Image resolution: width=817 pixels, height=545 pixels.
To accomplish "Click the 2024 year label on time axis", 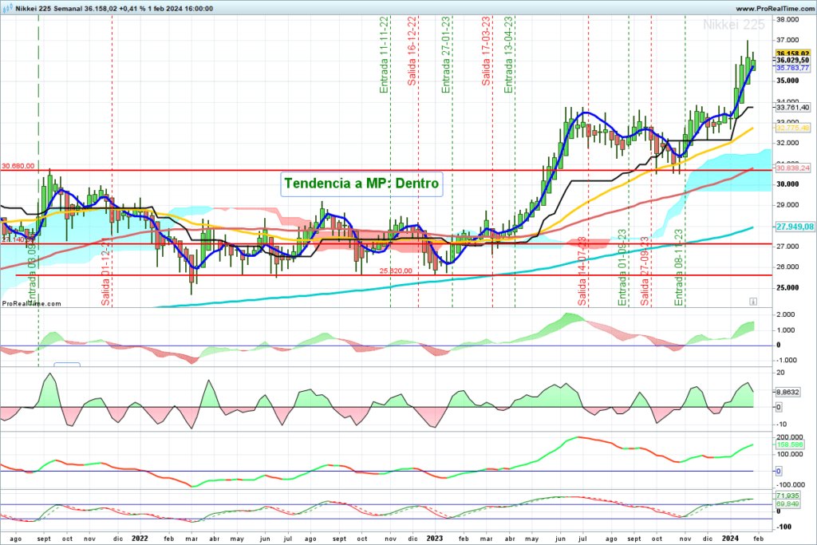I will [x=729, y=539].
